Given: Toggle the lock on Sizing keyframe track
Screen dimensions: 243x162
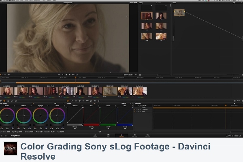Looking at the screenshot, I should tap(137, 111).
